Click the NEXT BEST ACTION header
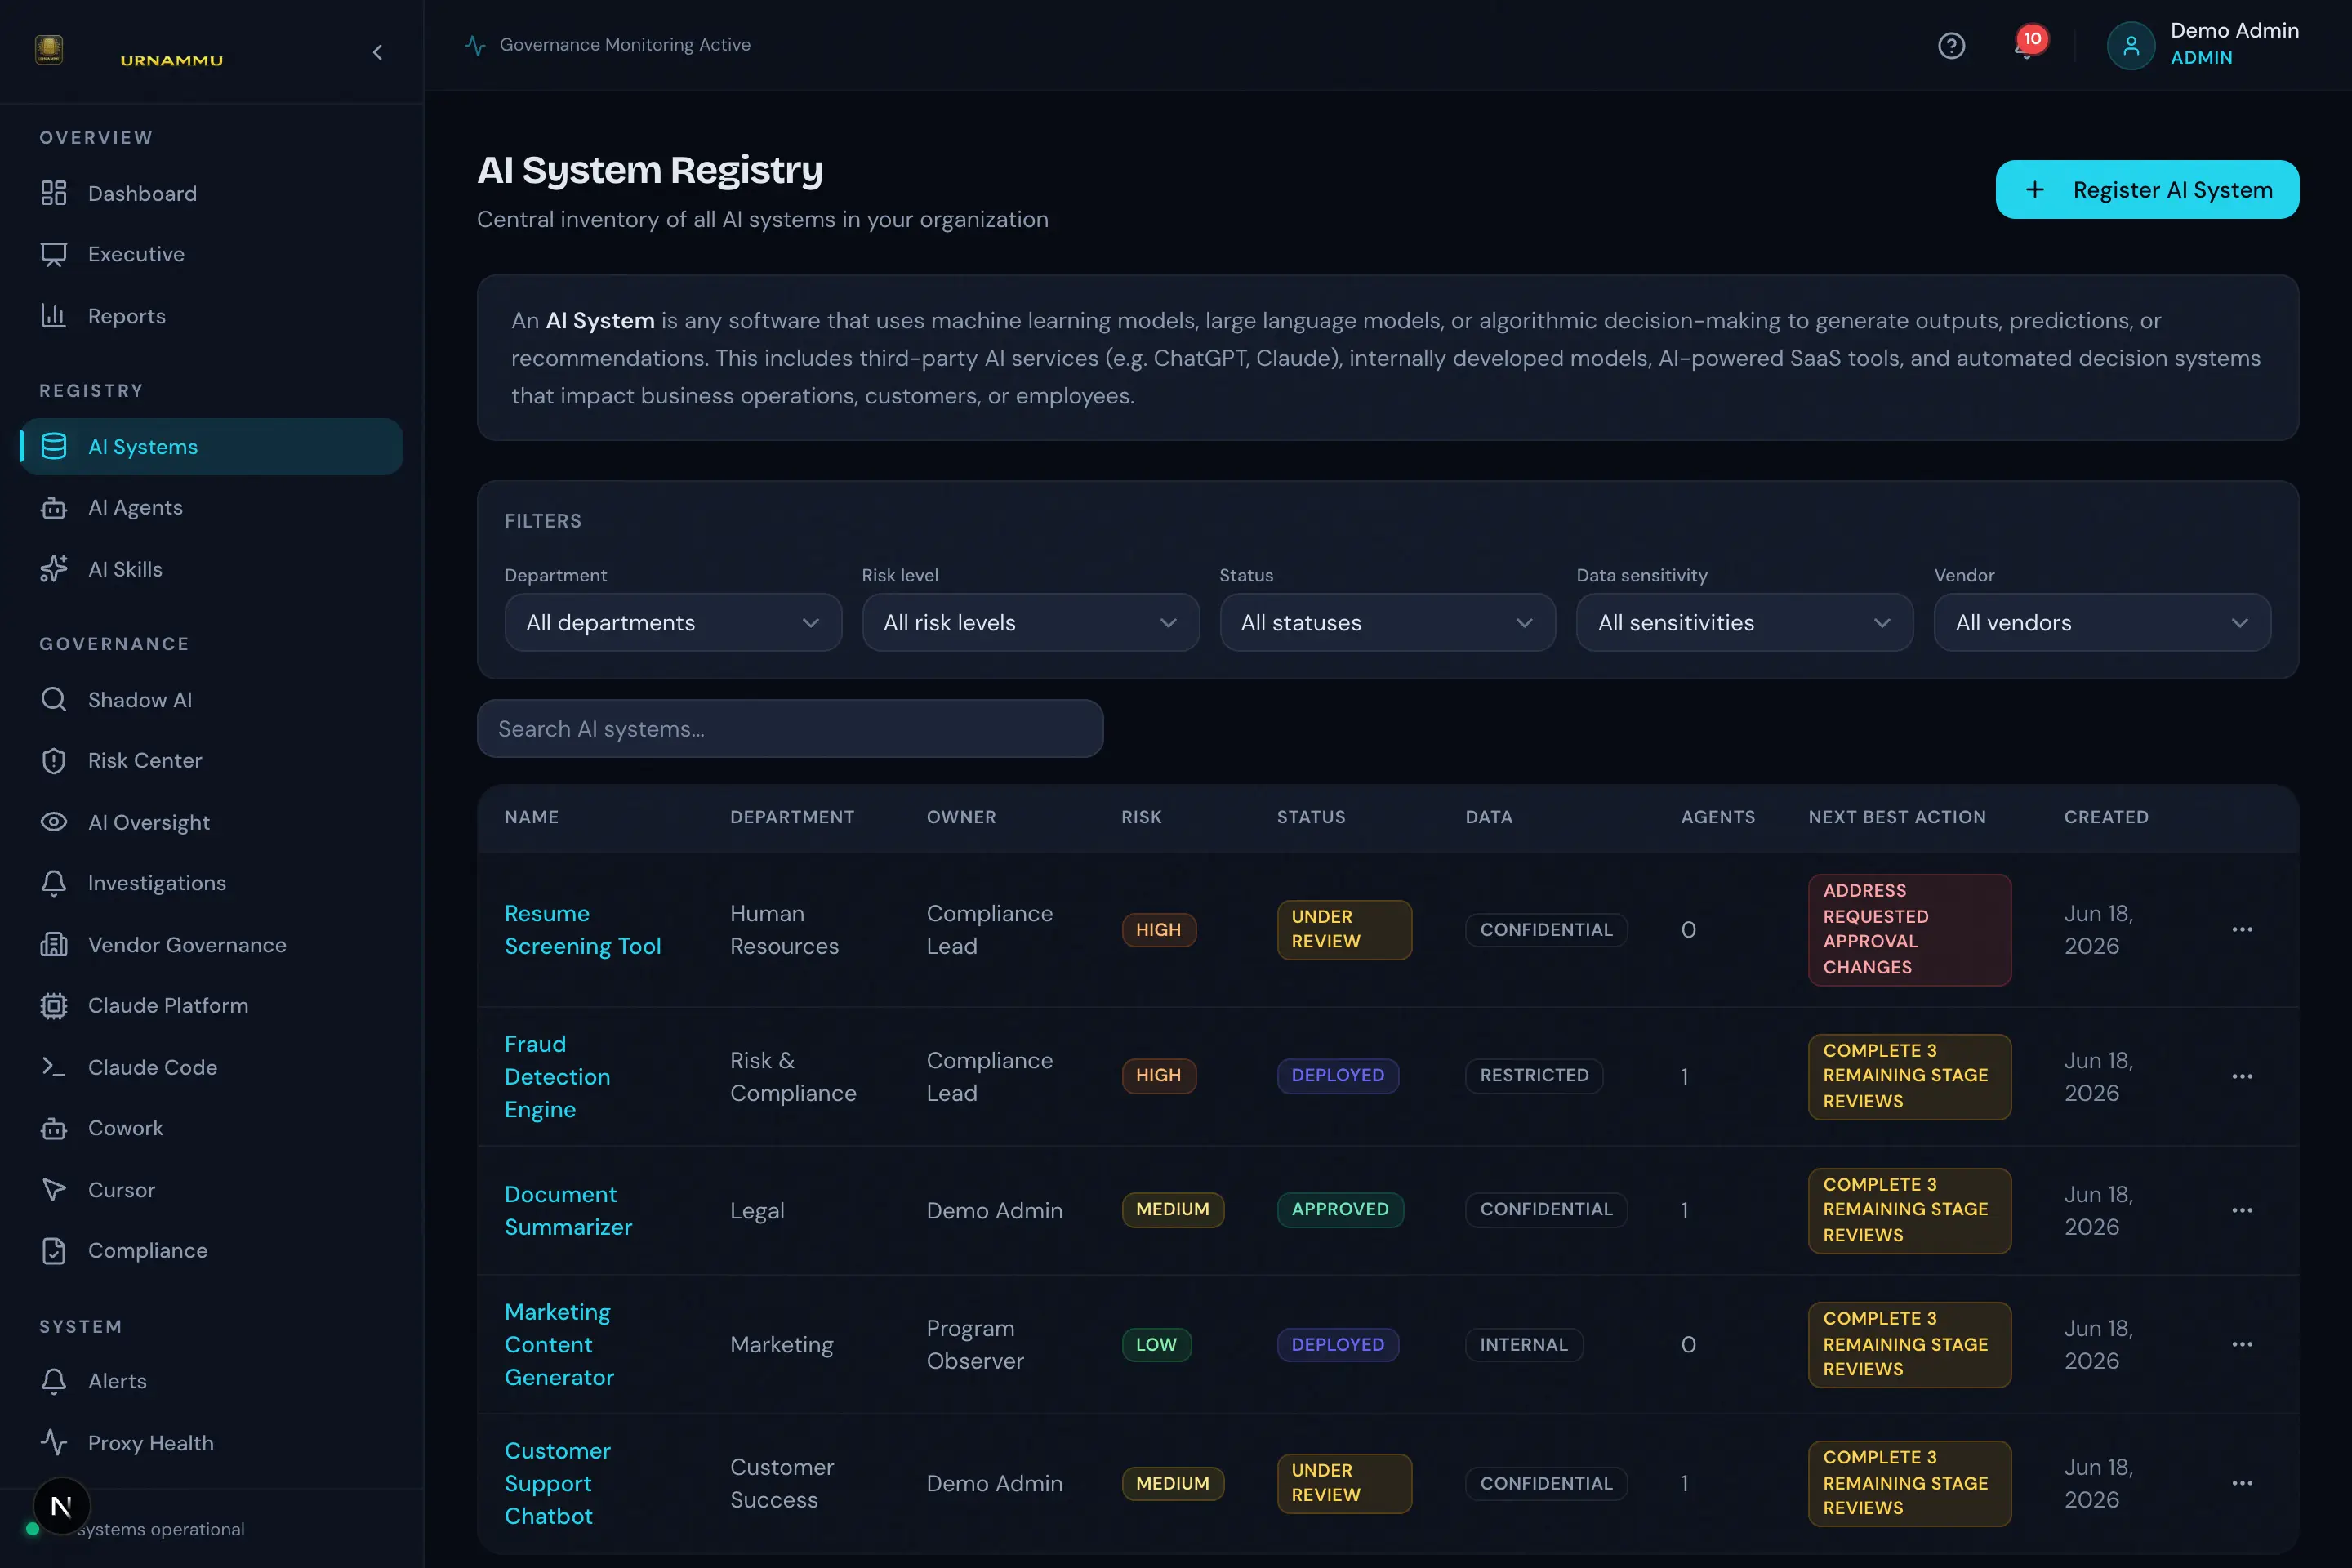 pos(1897,817)
